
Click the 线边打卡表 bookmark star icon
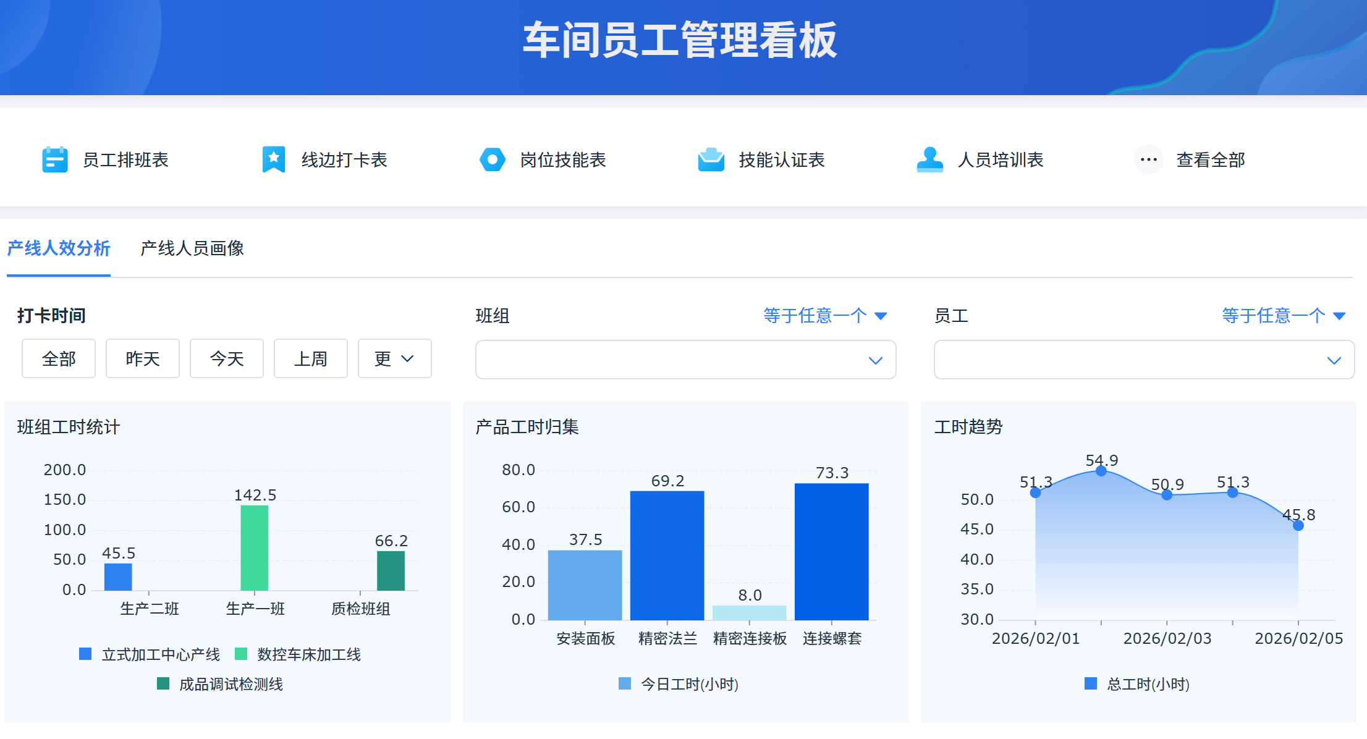click(x=274, y=159)
